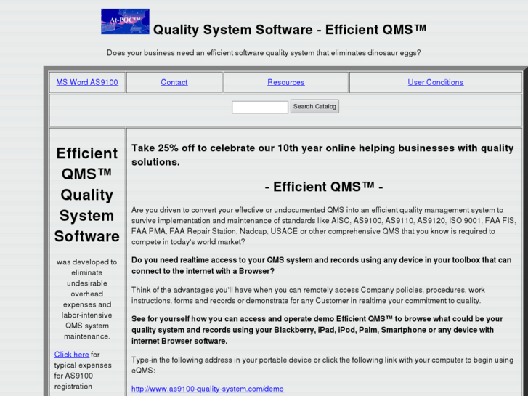The height and width of the screenshot is (396, 528).
Task: Click the 'was developed to eliminate' sidebar text
Action: pos(87,299)
